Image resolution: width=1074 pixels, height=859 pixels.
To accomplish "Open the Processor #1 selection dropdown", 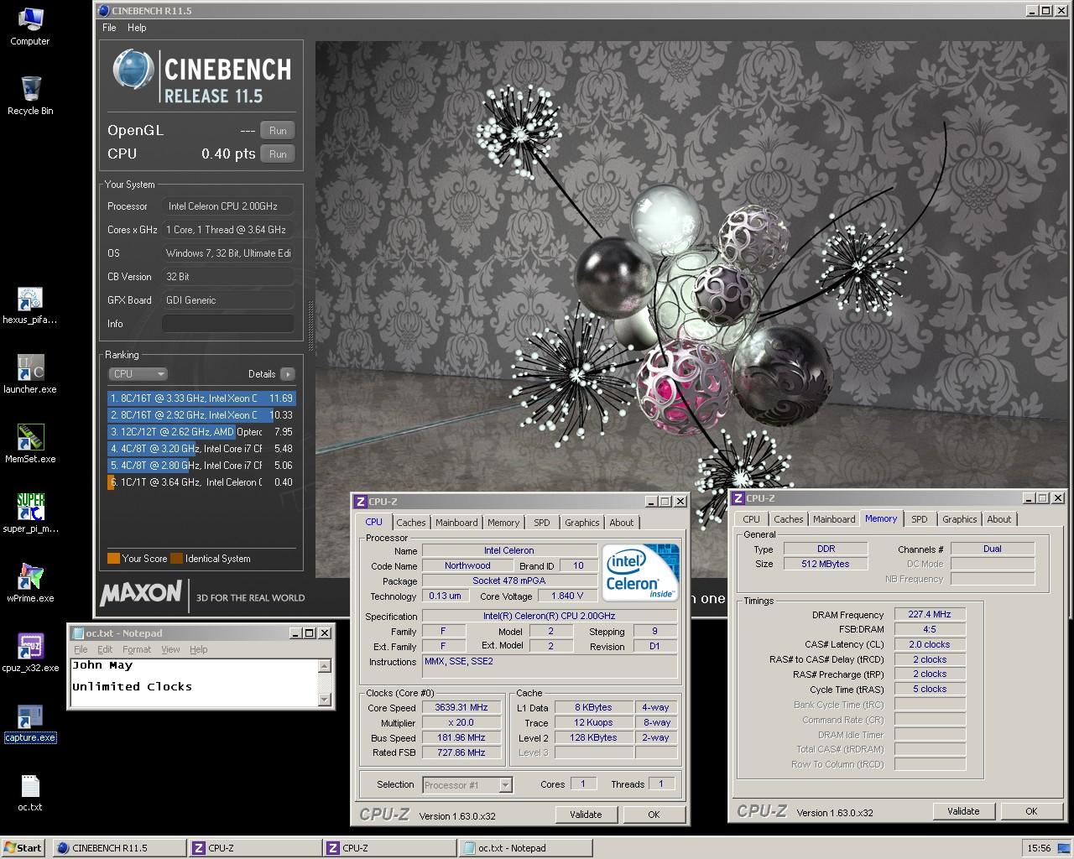I will tap(467, 785).
